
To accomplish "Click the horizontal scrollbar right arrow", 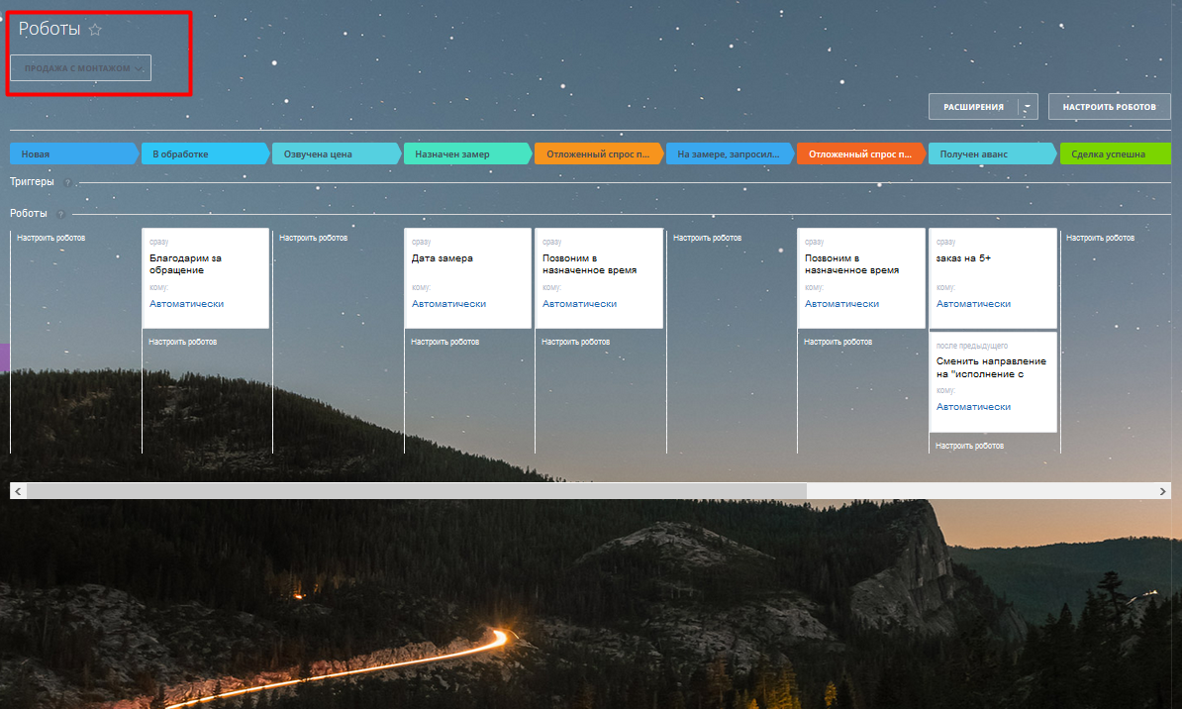I will pyautogui.click(x=1162, y=491).
